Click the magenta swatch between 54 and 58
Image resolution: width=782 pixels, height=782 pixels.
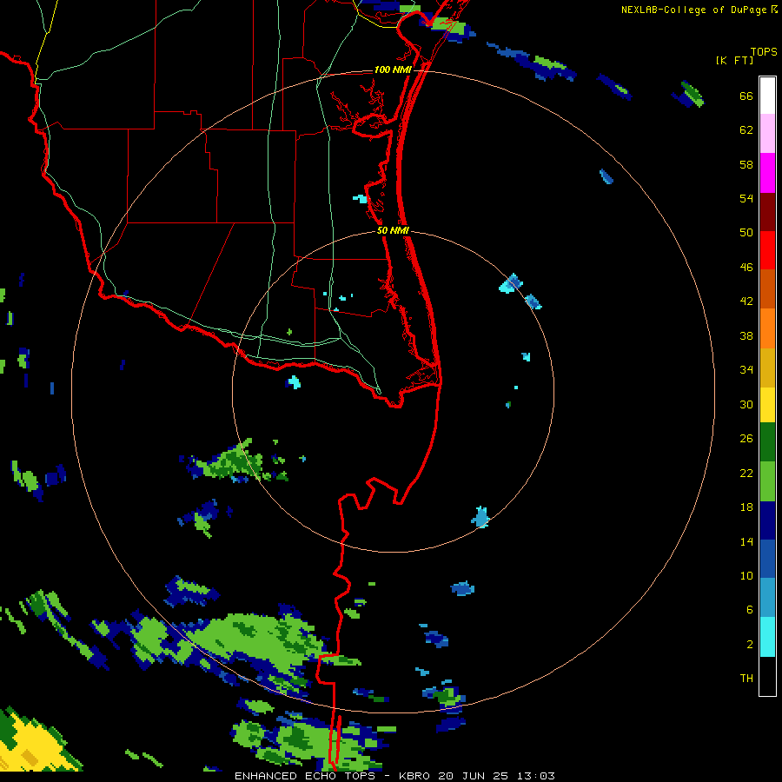coord(767,173)
